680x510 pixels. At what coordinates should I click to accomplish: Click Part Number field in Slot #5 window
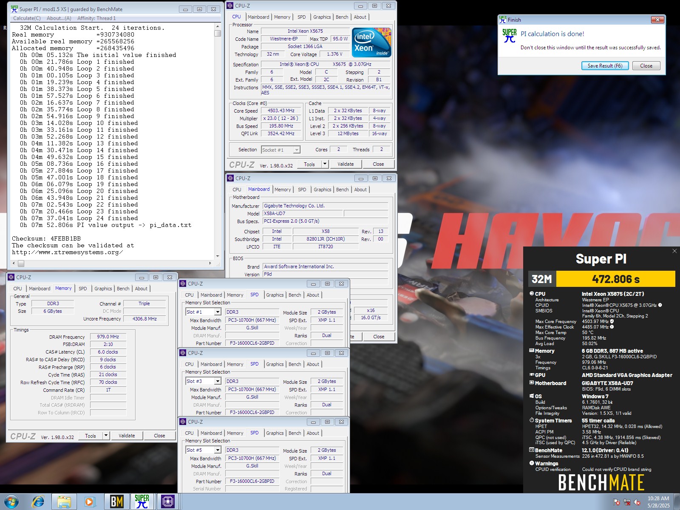click(x=252, y=482)
